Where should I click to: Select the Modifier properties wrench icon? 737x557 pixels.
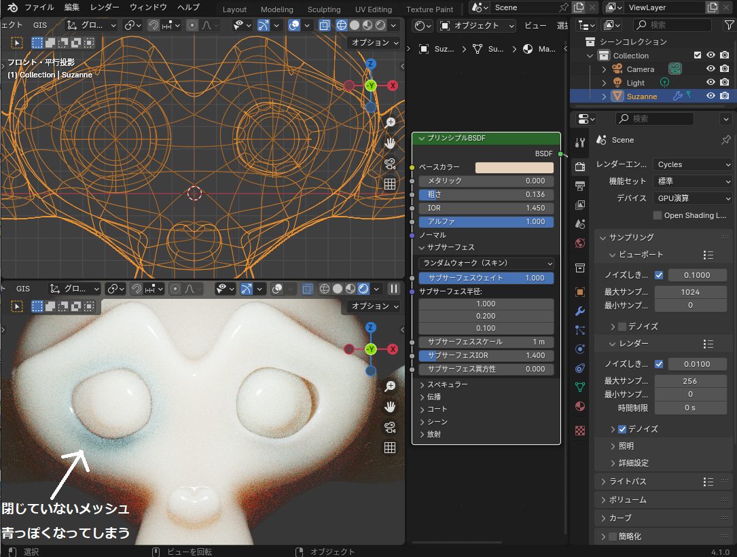click(579, 310)
